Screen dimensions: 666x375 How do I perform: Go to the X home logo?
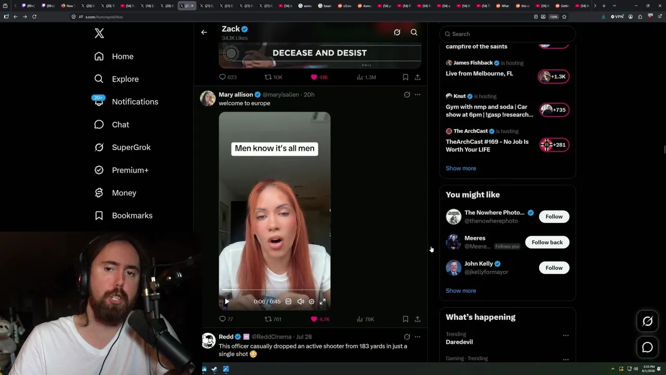(x=99, y=34)
